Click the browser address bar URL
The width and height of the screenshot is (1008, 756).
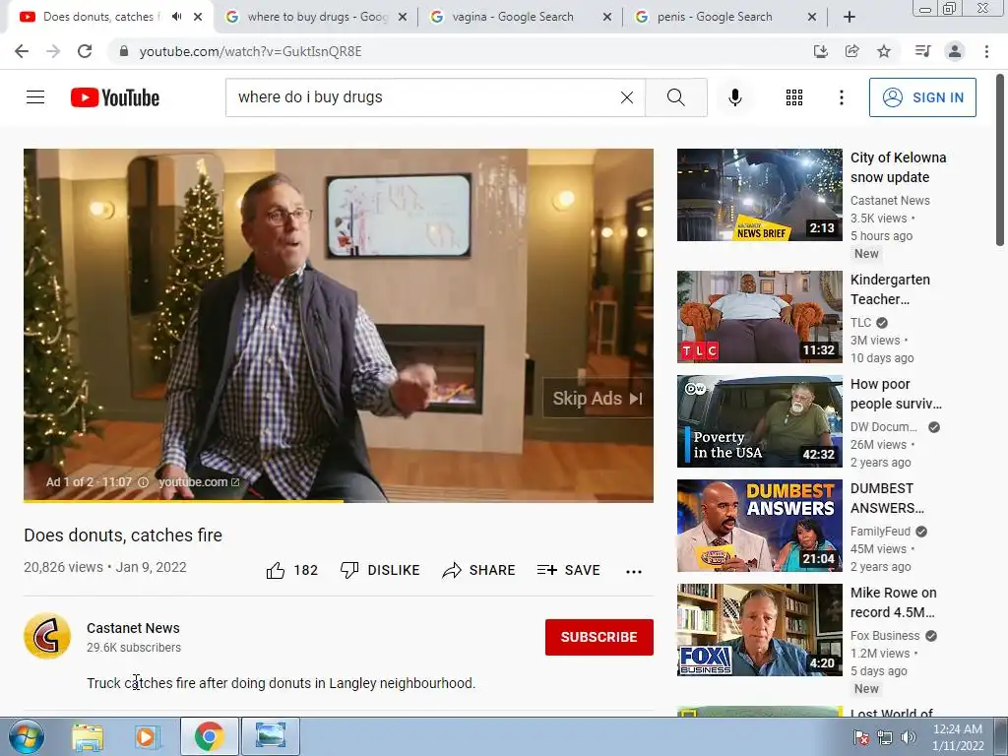pos(251,51)
